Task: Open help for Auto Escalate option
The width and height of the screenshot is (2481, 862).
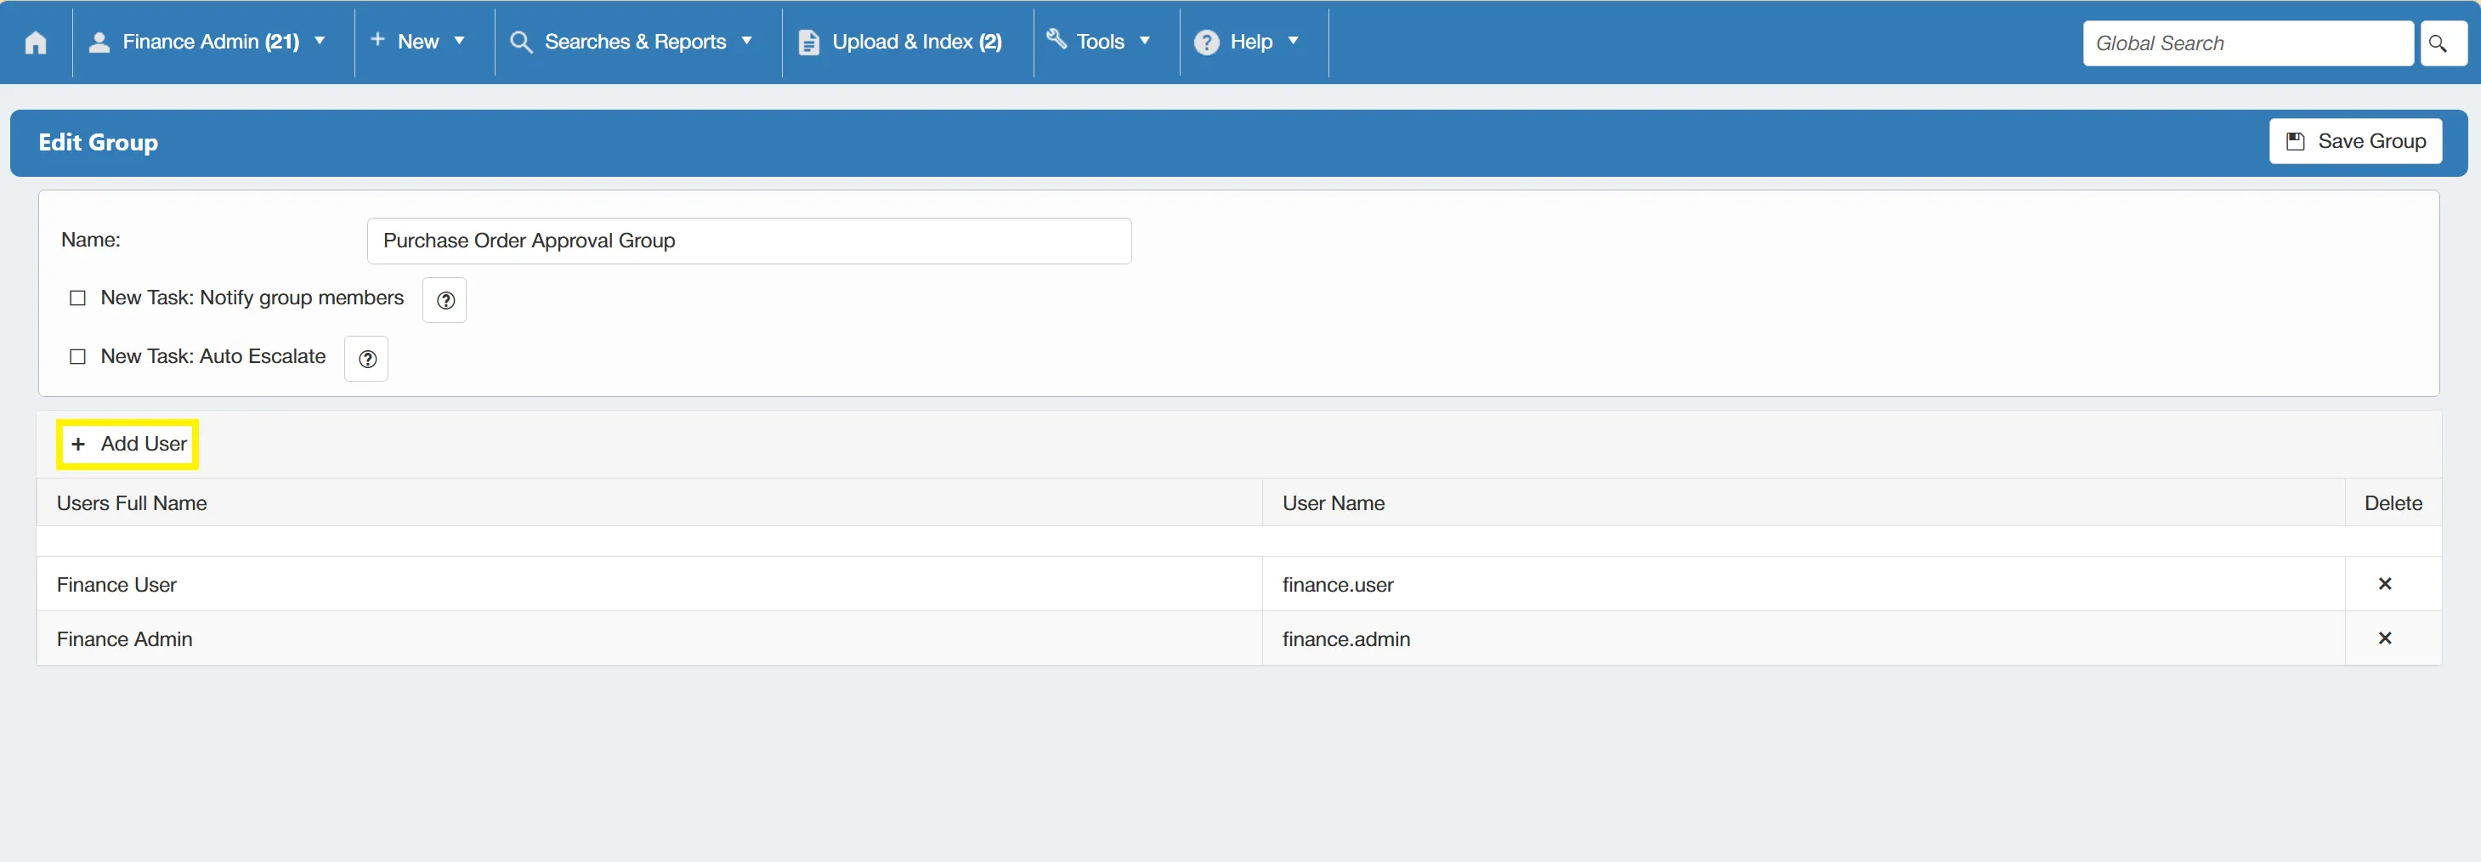Action: click(x=367, y=360)
